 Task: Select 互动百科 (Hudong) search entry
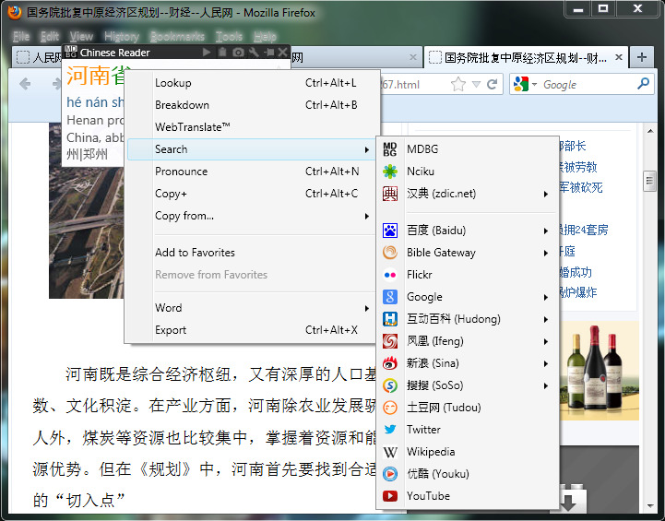click(x=468, y=319)
